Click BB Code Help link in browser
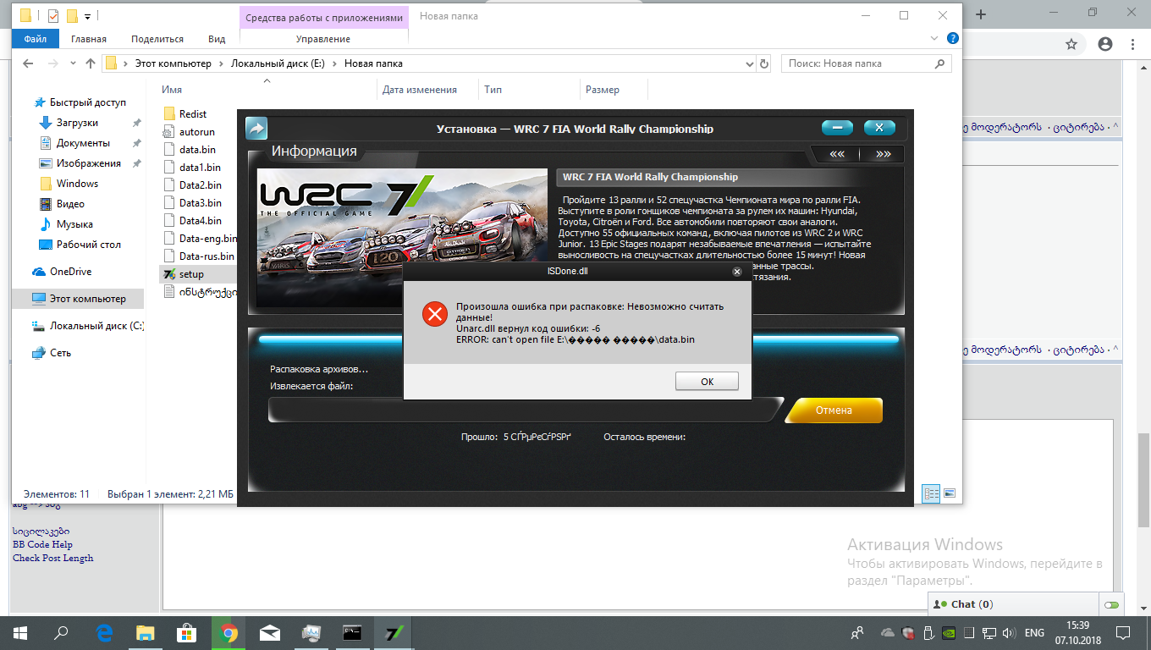This screenshot has width=1151, height=650. tap(42, 545)
